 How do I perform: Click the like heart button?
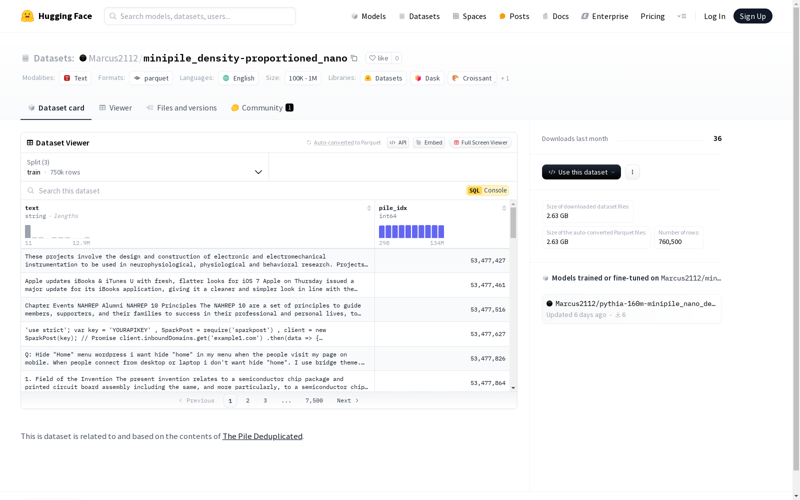tap(378, 58)
